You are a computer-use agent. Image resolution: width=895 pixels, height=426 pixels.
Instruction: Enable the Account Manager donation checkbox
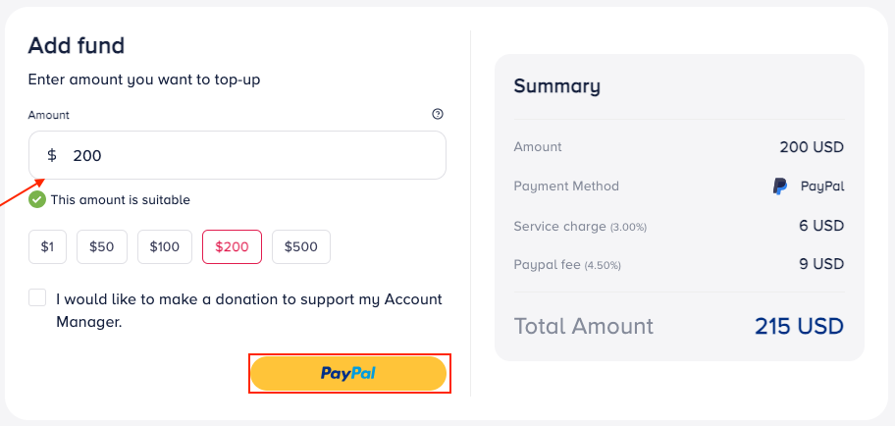tap(37, 297)
